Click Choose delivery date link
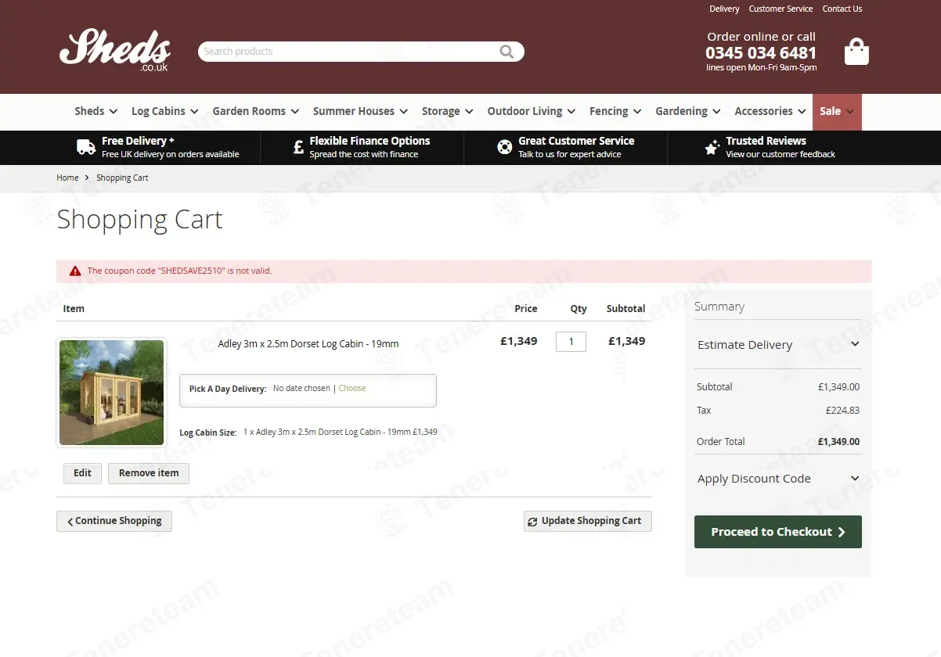The image size is (941, 657). coord(352,389)
